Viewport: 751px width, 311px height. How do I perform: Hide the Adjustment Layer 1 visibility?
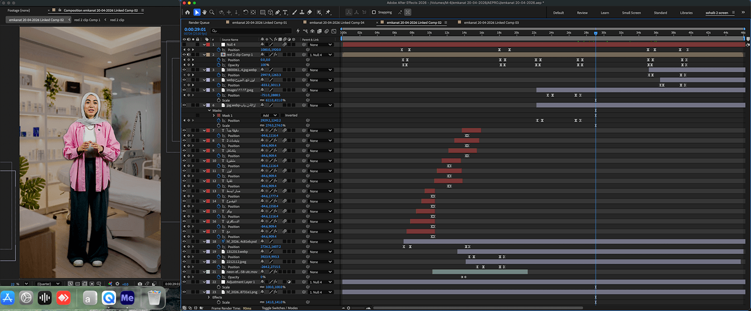(184, 282)
